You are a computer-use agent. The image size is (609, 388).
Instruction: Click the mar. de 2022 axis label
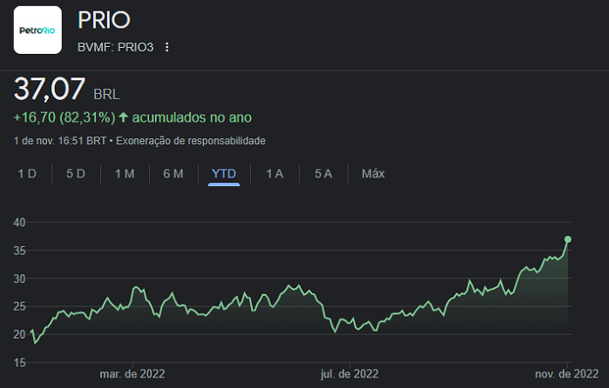click(132, 374)
